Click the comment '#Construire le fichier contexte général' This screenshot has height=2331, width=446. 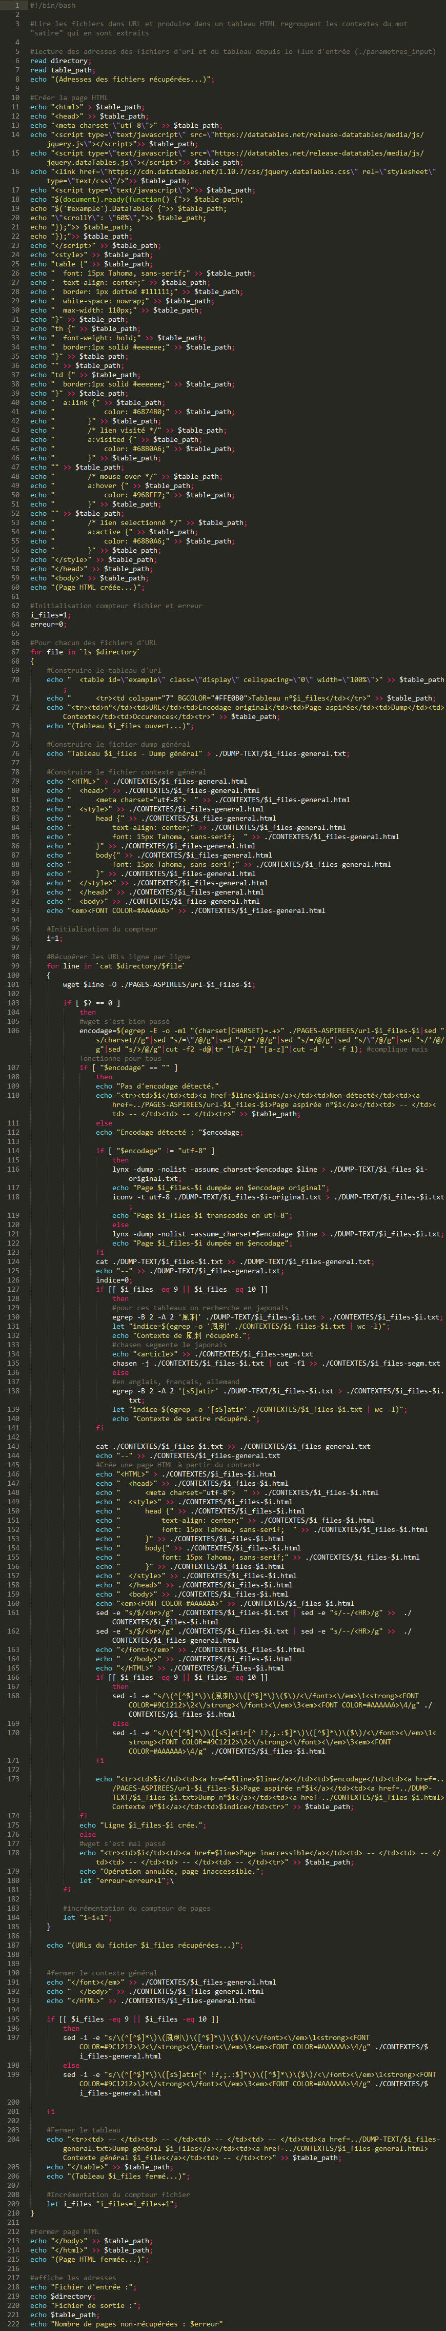[127, 772]
